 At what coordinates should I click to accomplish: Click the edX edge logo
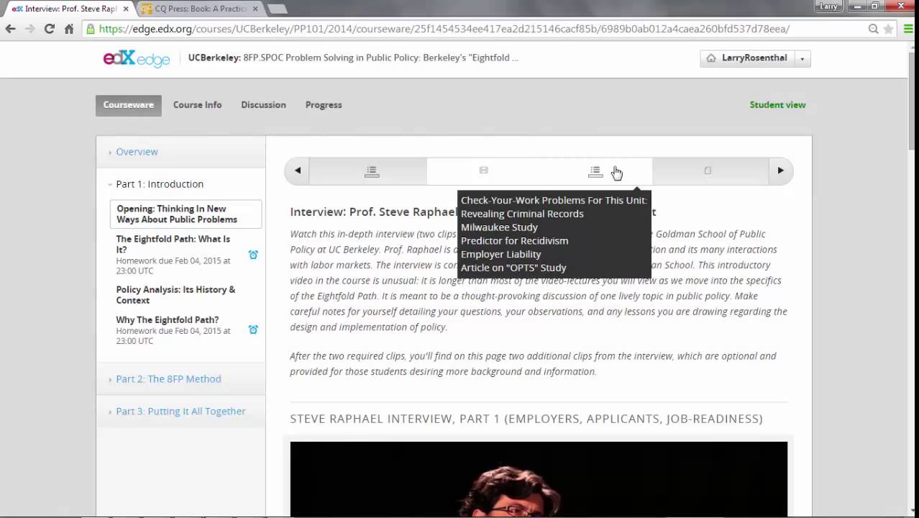[136, 58]
